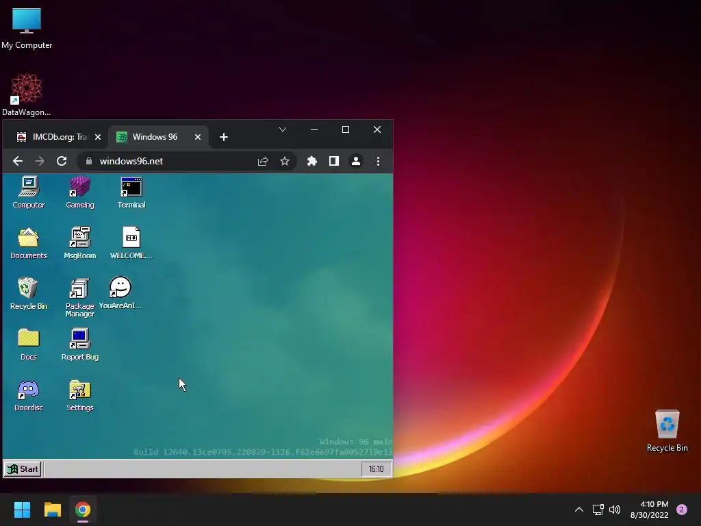701x526 pixels.
Task: Open the YouAreAnI smiley shortcut
Action: pyautogui.click(x=120, y=293)
